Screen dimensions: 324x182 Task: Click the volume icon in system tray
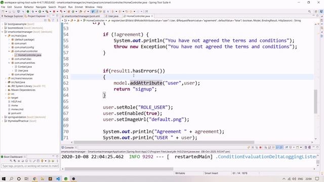click(294, 178)
